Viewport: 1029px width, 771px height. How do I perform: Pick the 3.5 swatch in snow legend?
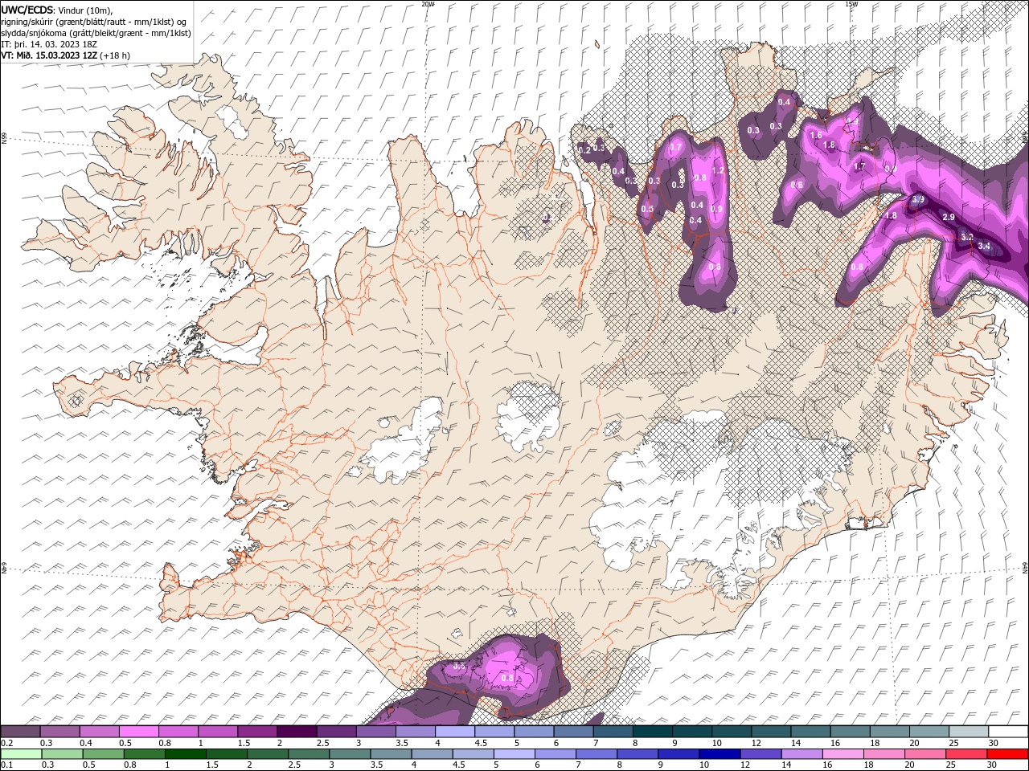pos(415,732)
